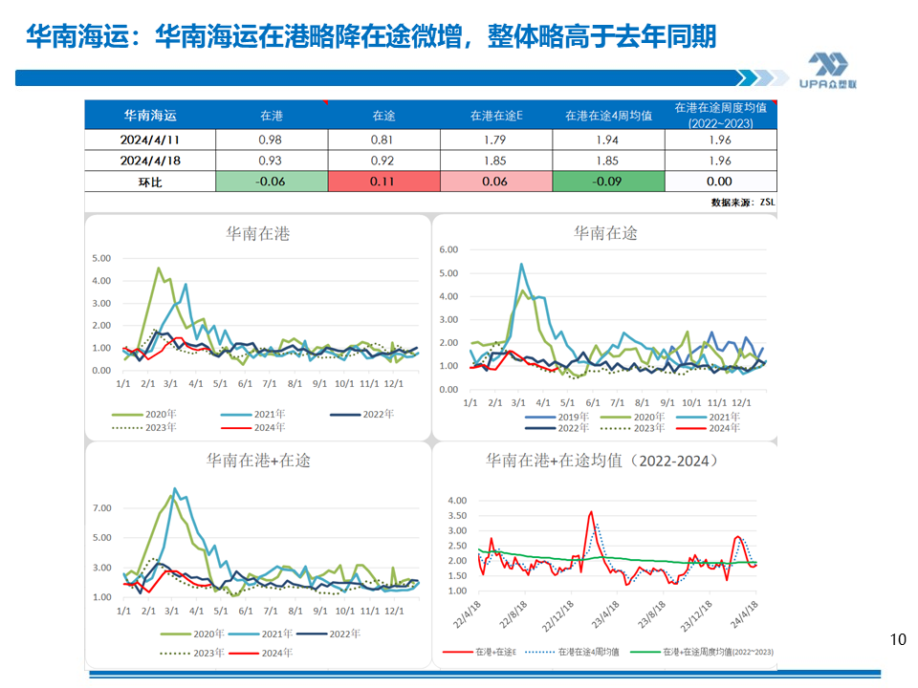Click 2020年 legend in 华南在途 chart
Screen dimensions: 918x688
tap(633, 418)
